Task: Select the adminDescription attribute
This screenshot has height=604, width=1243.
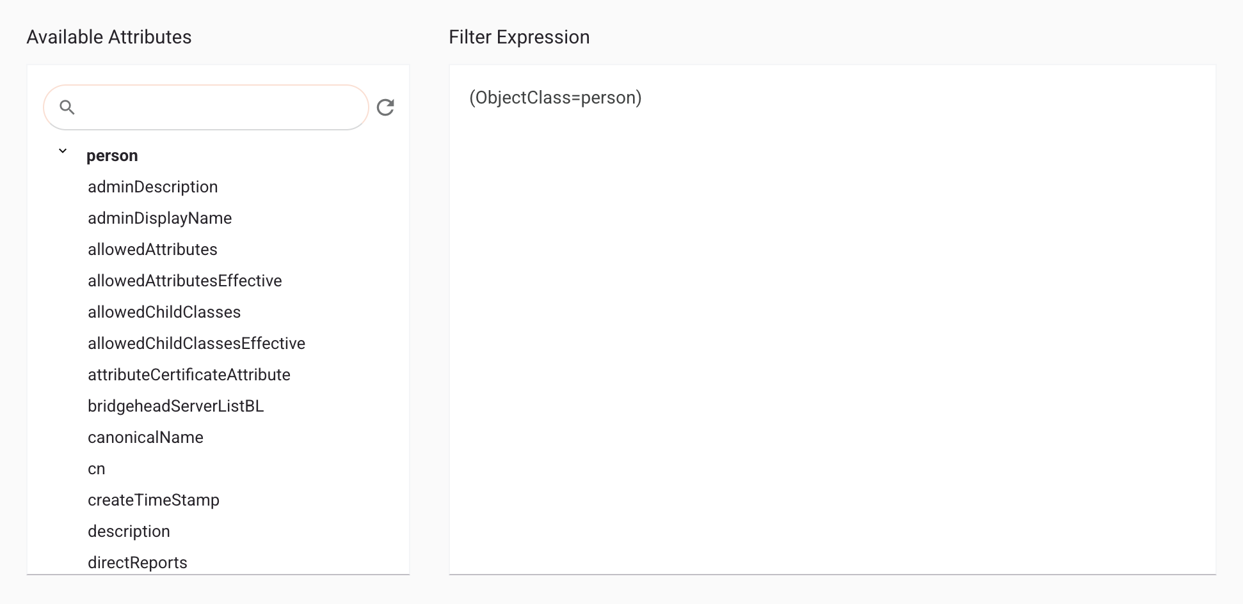Action: [x=153, y=186]
